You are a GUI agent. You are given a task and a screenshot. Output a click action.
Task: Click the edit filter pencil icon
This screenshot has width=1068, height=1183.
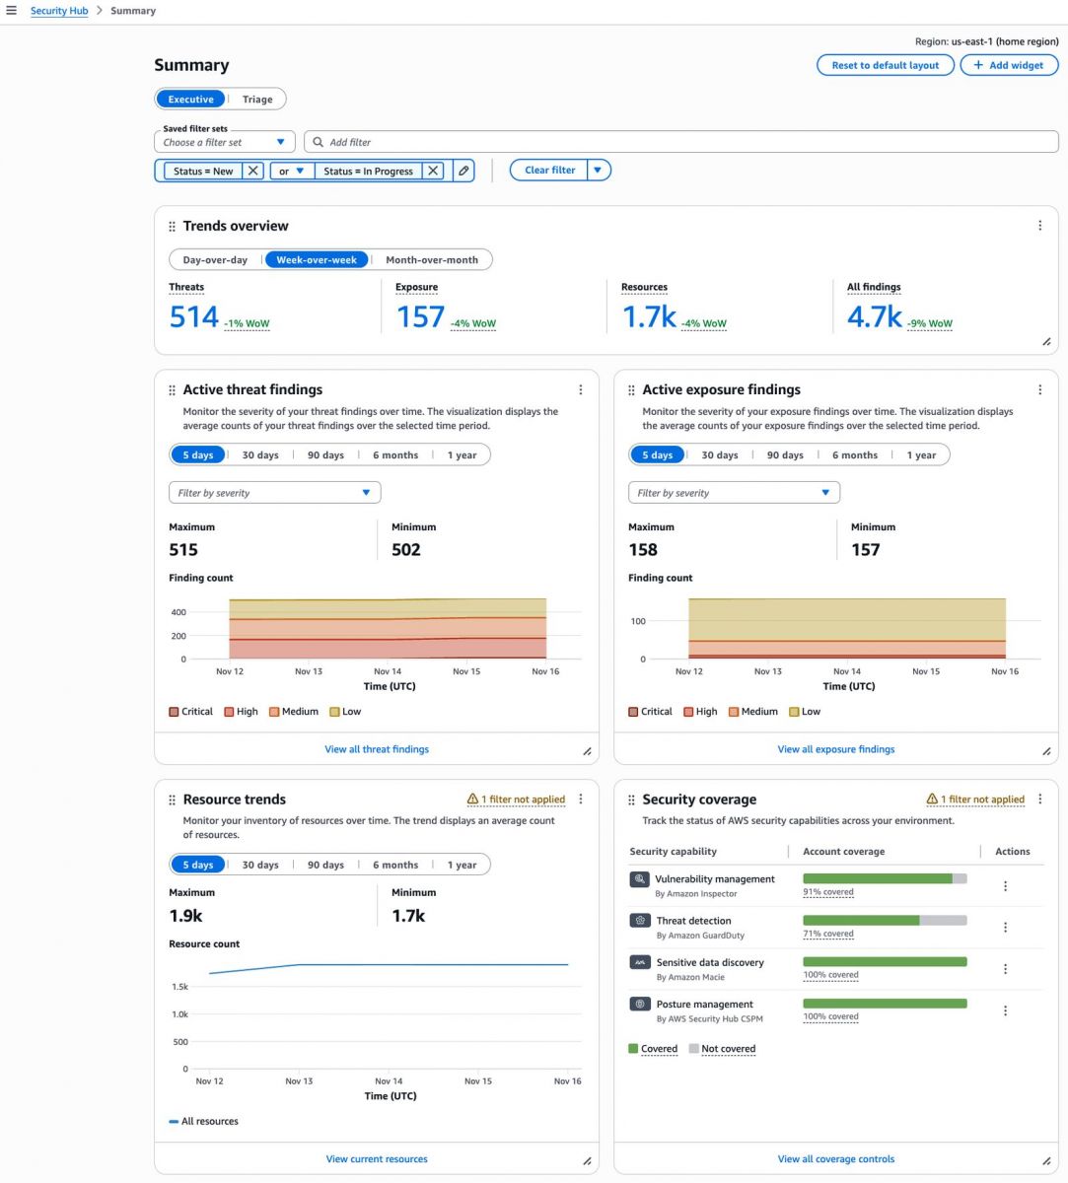click(x=463, y=171)
